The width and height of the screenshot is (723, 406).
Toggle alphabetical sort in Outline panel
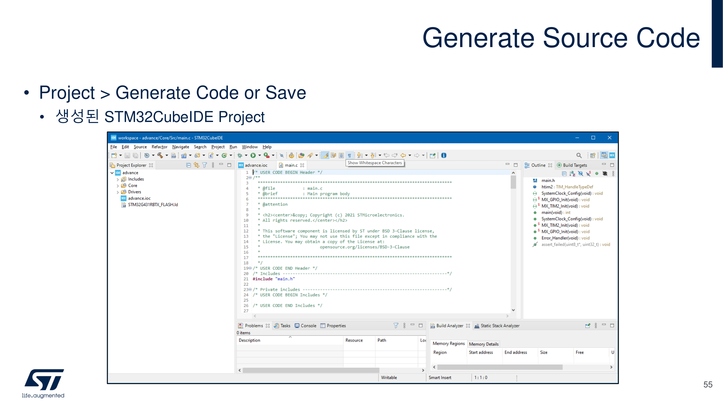[x=572, y=174]
